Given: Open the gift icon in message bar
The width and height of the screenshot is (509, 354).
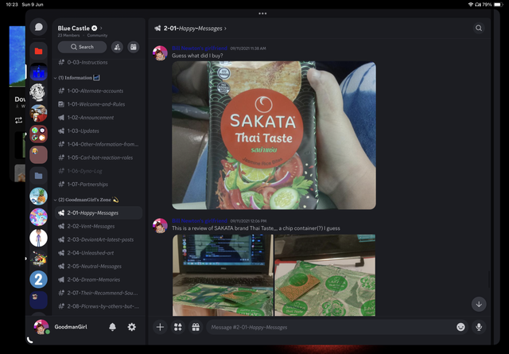Looking at the screenshot, I should (196, 327).
